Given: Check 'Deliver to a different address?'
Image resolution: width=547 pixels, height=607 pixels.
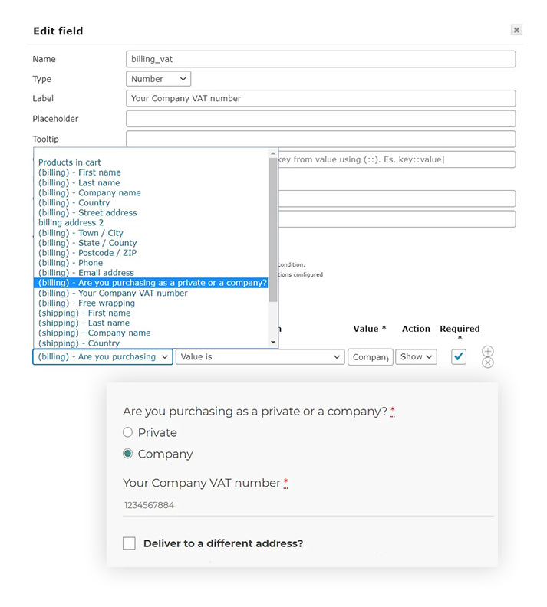Looking at the screenshot, I should 129,543.
